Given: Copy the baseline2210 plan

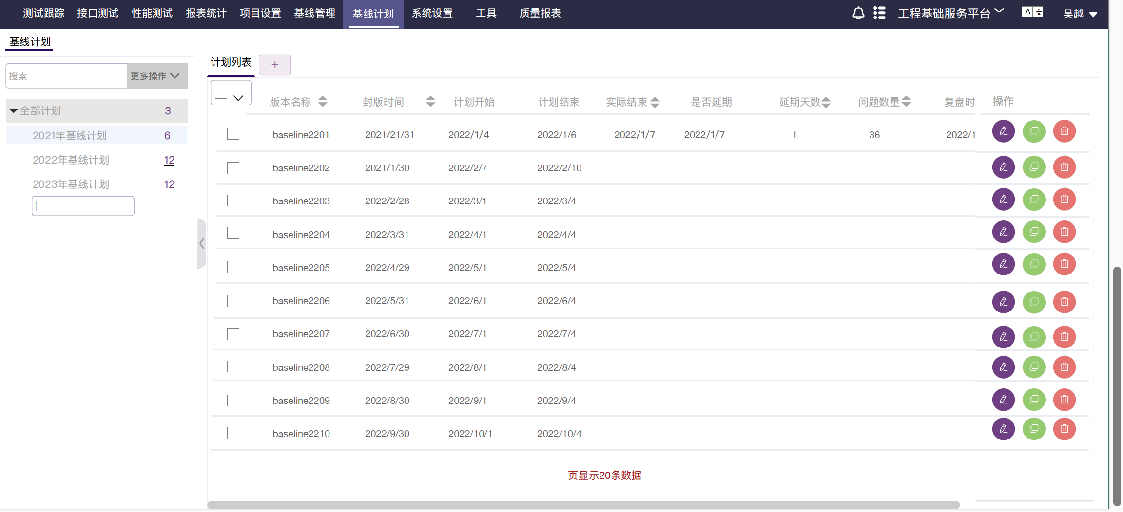Looking at the screenshot, I should tap(1034, 429).
